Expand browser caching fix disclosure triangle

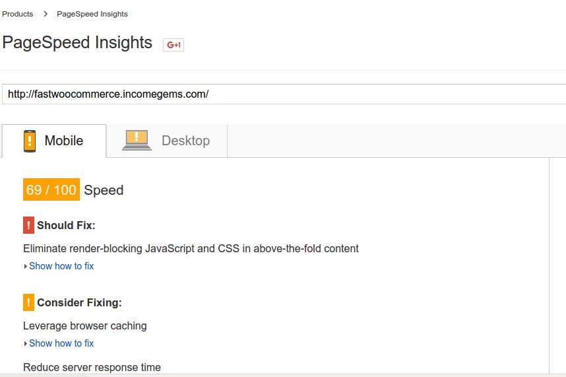25,344
